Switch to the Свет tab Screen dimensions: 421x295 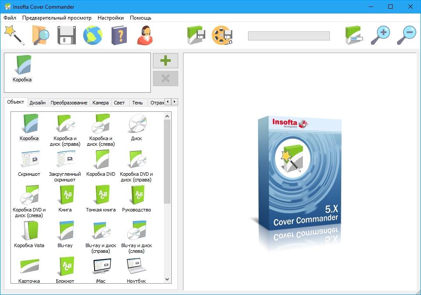coord(119,103)
